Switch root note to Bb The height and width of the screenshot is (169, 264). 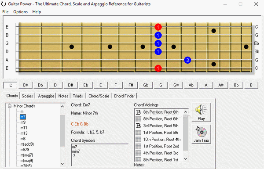[236, 85]
